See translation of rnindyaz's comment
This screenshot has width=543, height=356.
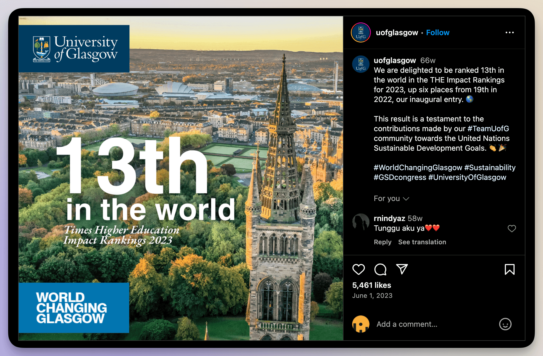422,242
